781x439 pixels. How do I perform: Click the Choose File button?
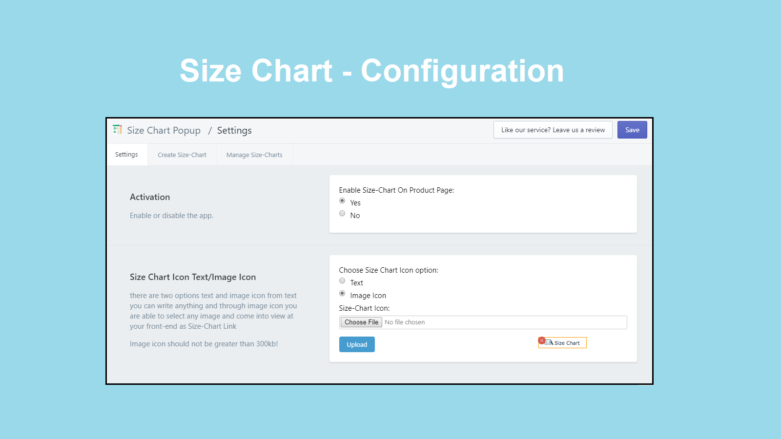tap(361, 322)
